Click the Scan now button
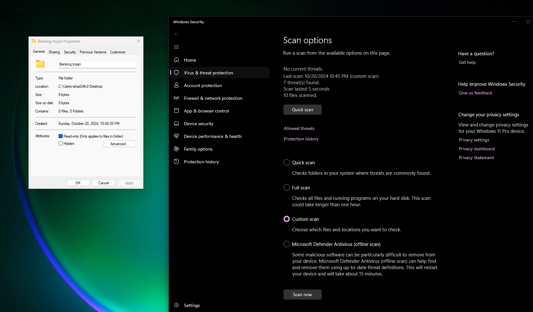Image resolution: width=533 pixels, height=312 pixels. pos(302,295)
